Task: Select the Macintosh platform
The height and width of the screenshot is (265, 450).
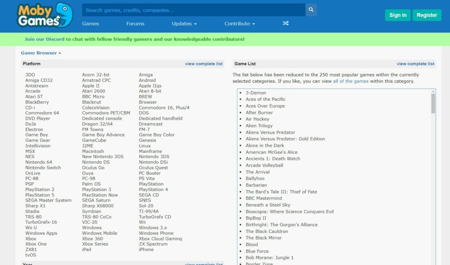Action: coord(93,151)
